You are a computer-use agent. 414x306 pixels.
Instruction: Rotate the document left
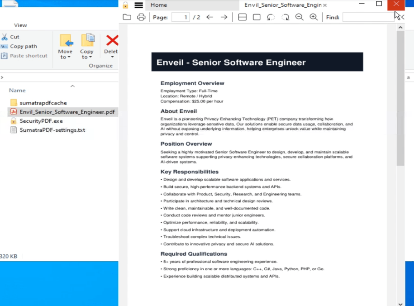(x=271, y=17)
